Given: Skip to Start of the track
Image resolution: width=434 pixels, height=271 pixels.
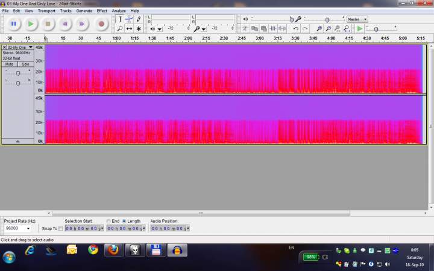Looking at the screenshot, I should [65, 23].
